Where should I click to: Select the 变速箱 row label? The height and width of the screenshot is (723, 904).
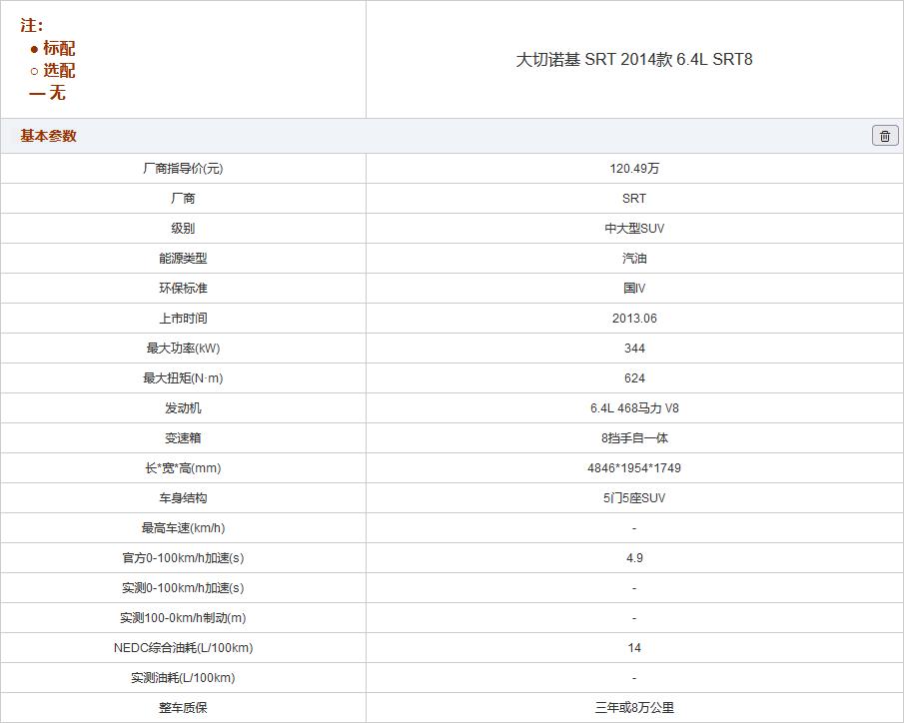[183, 438]
